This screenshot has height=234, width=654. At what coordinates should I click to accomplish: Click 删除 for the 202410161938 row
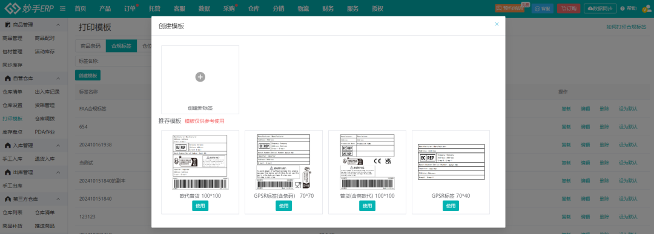(x=604, y=145)
